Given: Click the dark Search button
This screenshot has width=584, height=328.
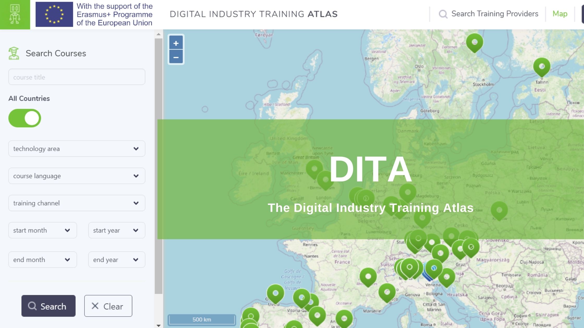Looking at the screenshot, I should 48,306.
